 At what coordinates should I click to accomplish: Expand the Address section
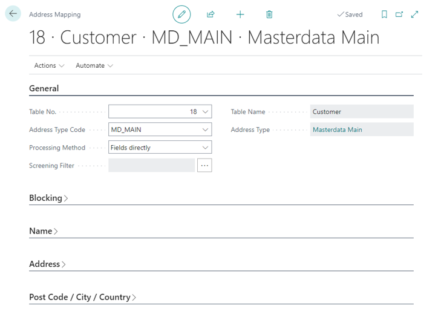tap(47, 264)
